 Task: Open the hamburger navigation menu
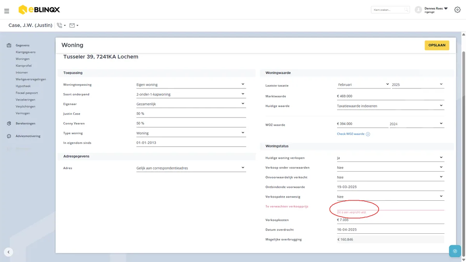[x=7, y=11]
